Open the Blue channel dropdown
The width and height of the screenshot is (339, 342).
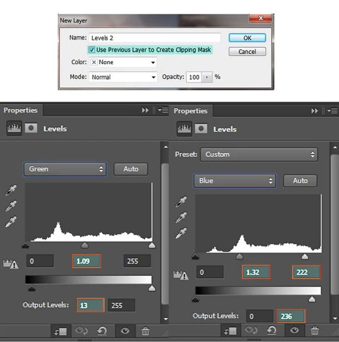235,180
